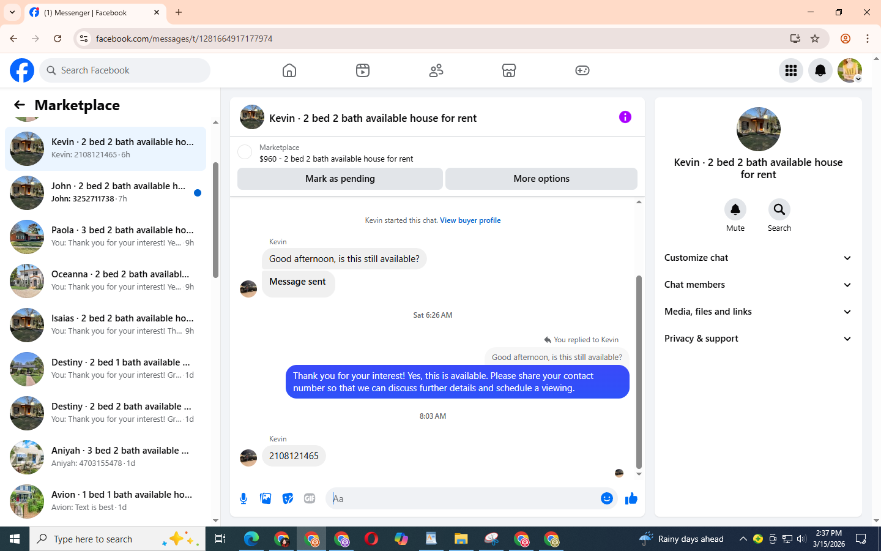Choose a sticker icon
Screen dimensions: 881x551
coord(288,498)
